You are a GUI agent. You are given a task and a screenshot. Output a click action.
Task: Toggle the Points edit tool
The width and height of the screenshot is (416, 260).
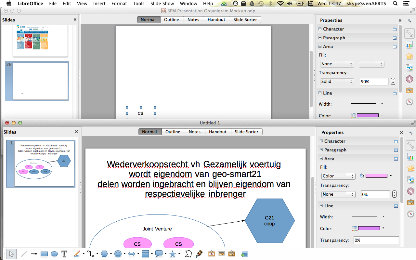tap(189, 254)
